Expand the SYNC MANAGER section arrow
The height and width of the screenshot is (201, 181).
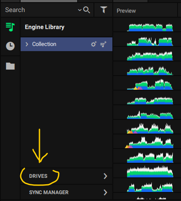pyautogui.click(x=106, y=192)
